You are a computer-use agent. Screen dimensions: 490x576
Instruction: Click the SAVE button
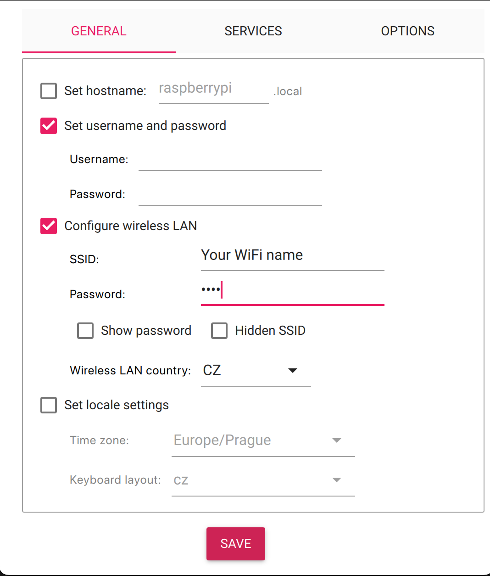pos(236,544)
